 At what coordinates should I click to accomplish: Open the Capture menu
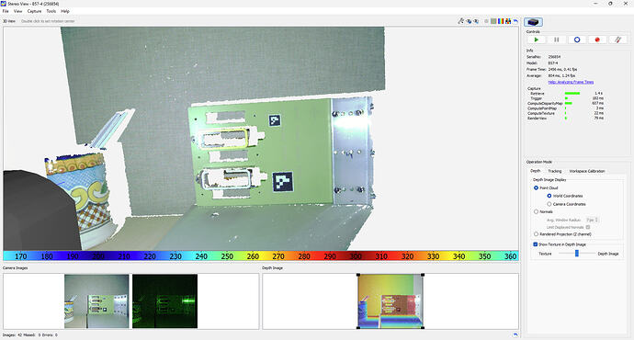click(x=34, y=11)
